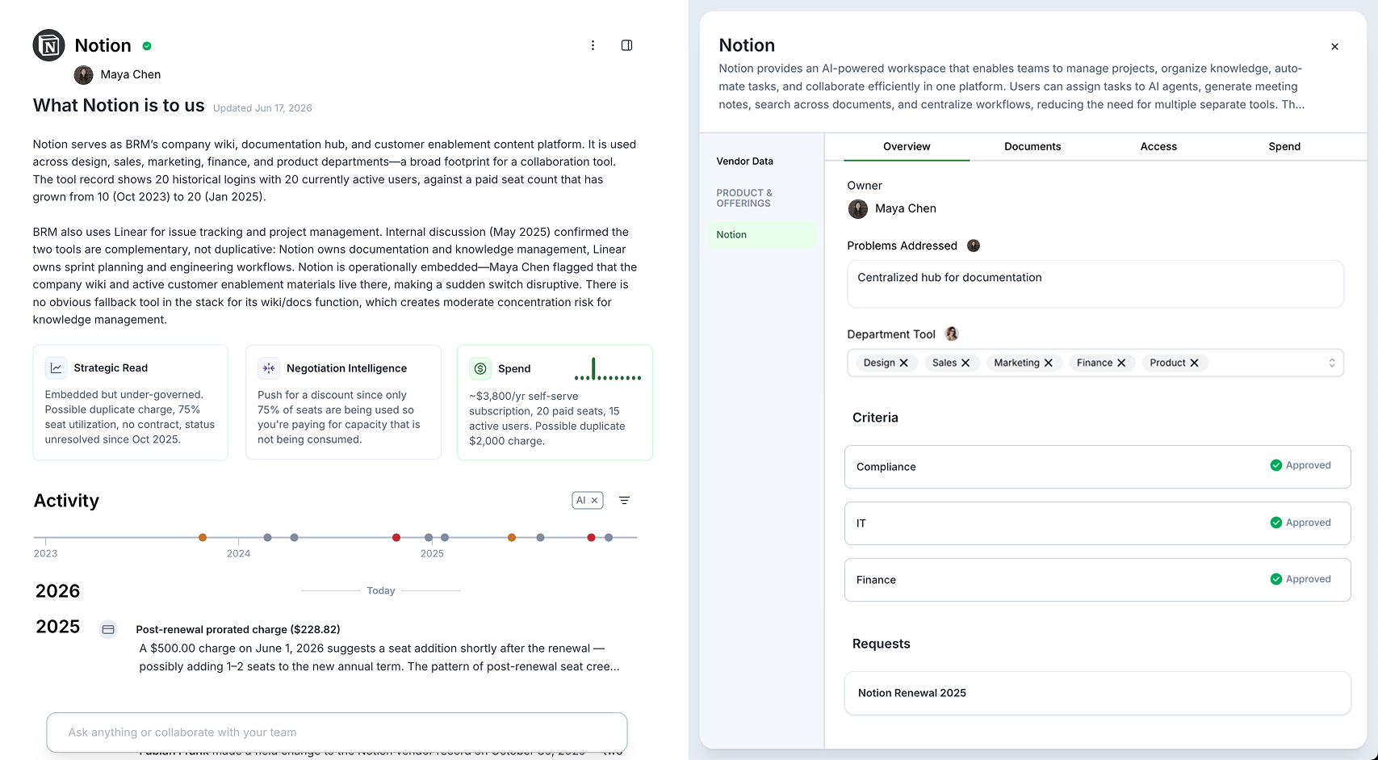Switch to the Access tab
Screen dimensions: 1378x760
click(x=1158, y=147)
